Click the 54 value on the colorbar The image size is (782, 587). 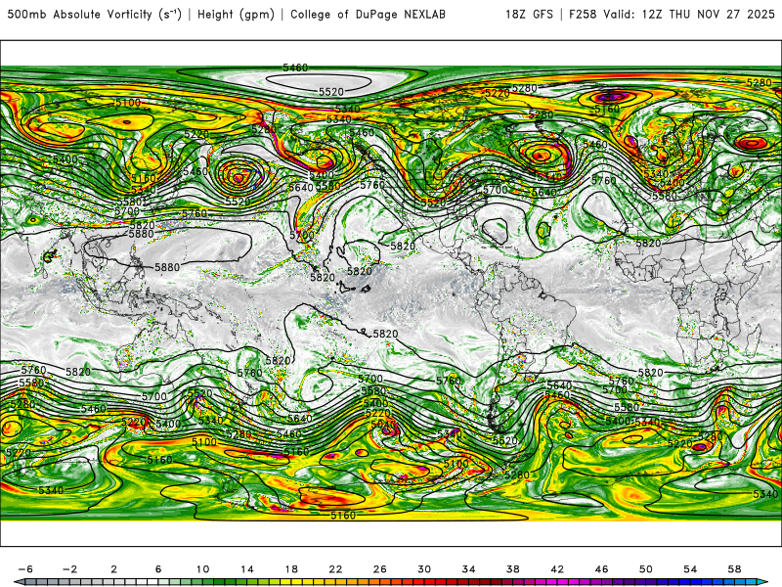pyautogui.click(x=690, y=569)
